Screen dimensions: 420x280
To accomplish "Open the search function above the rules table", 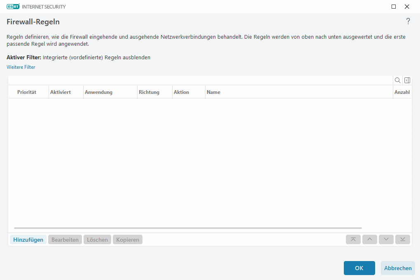I will pyautogui.click(x=397, y=80).
